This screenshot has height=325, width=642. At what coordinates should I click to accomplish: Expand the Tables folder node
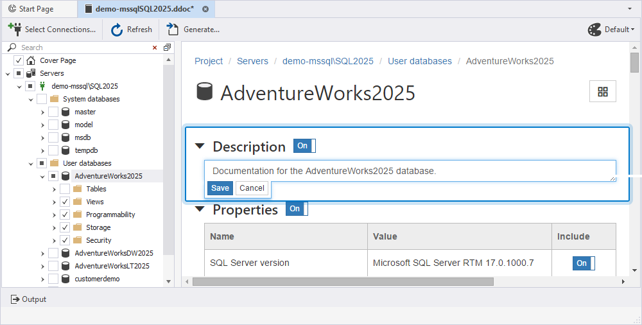(54, 189)
